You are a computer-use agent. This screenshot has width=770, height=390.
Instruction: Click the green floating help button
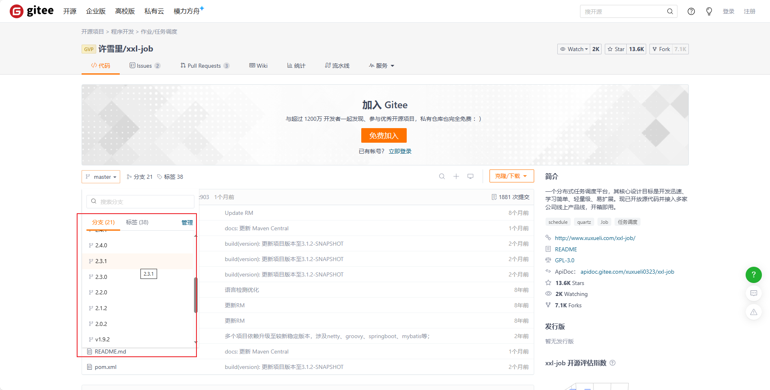tap(754, 274)
